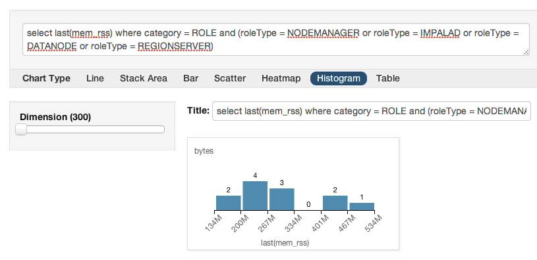
Task: Click the histogram bar labeled 1
Action: 362,206
